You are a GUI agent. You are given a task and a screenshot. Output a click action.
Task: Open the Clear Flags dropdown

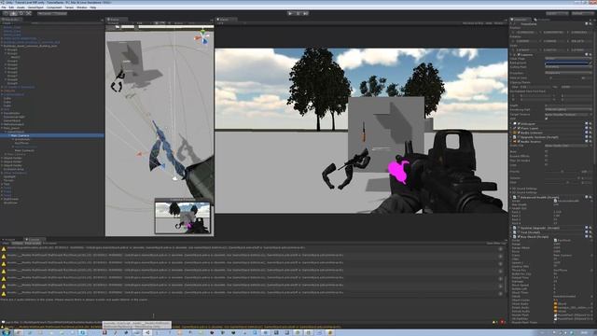click(x=568, y=59)
